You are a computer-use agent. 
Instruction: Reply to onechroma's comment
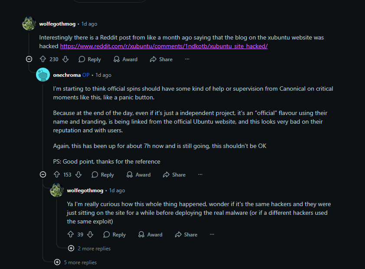[103, 175]
